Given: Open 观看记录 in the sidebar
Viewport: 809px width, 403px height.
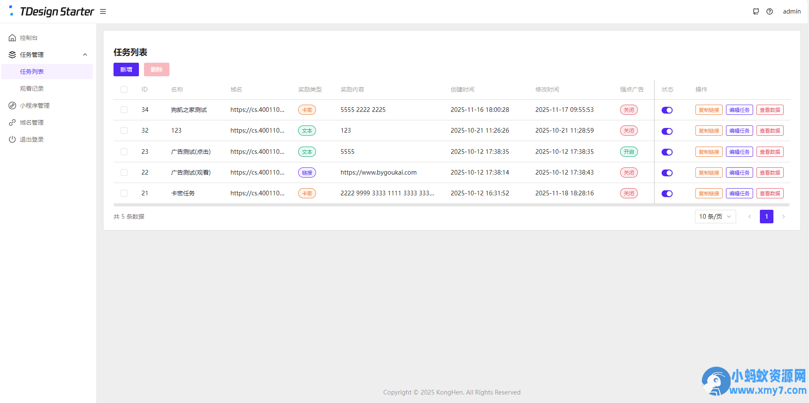Looking at the screenshot, I should point(32,89).
